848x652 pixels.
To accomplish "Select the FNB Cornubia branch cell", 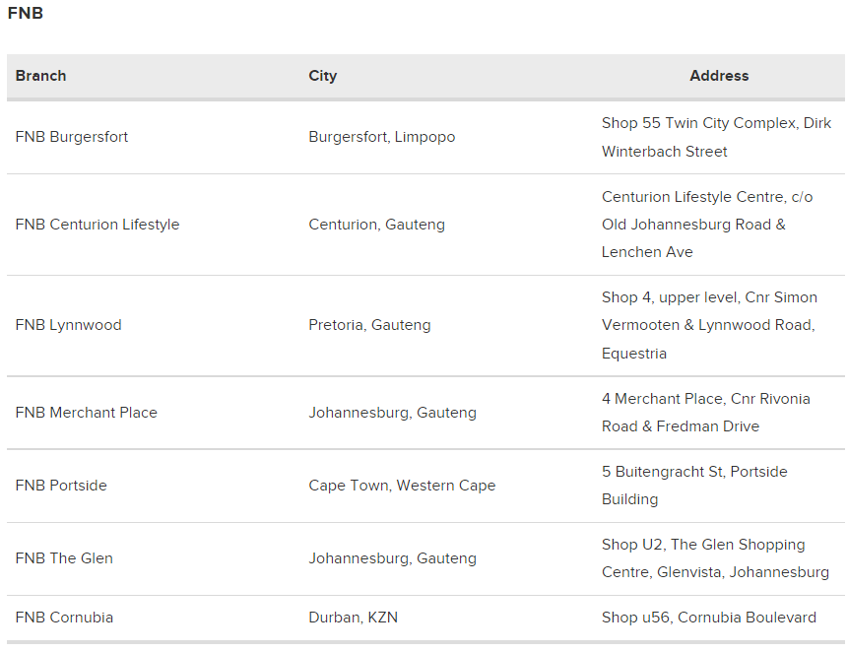I will [x=64, y=618].
